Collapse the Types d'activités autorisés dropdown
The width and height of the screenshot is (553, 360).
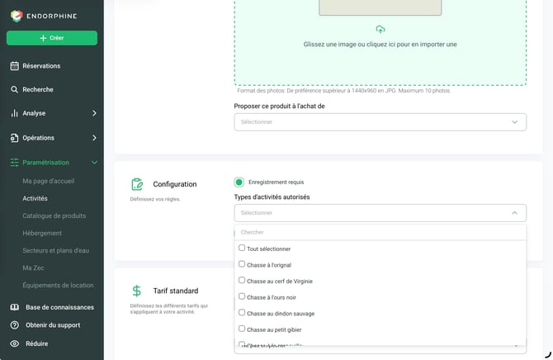click(514, 213)
